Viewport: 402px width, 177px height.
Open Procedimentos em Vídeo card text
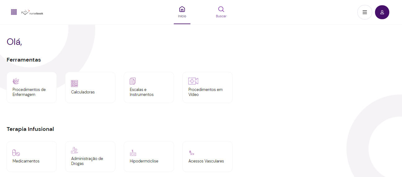(x=206, y=92)
